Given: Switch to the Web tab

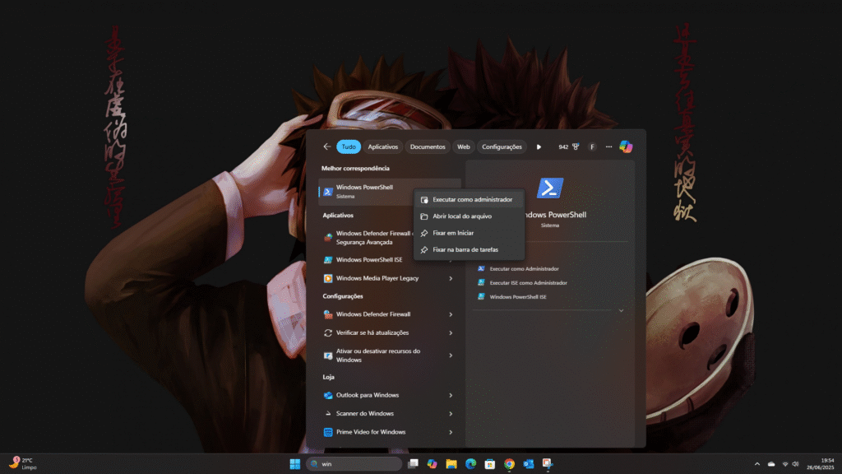Looking at the screenshot, I should 464,146.
